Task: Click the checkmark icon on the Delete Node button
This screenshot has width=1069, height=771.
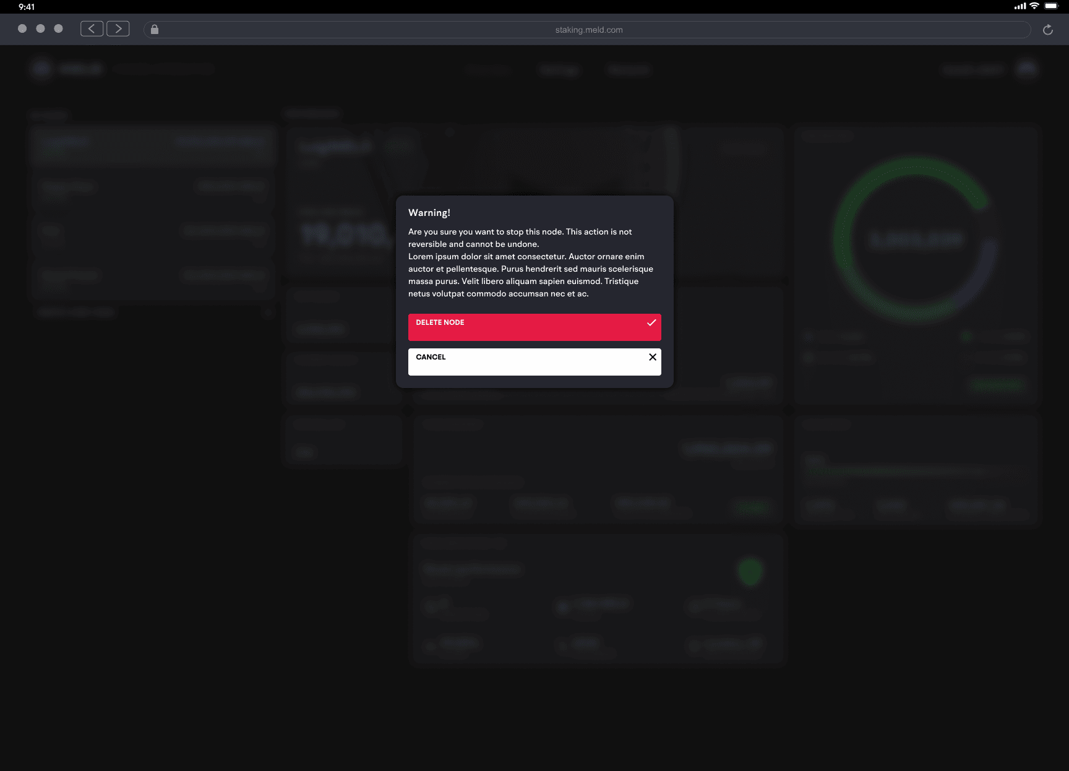Action: pyautogui.click(x=651, y=322)
